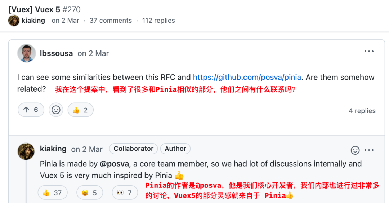
Task: Open three-dot menu on lbssousa's comment
Action: (369, 52)
